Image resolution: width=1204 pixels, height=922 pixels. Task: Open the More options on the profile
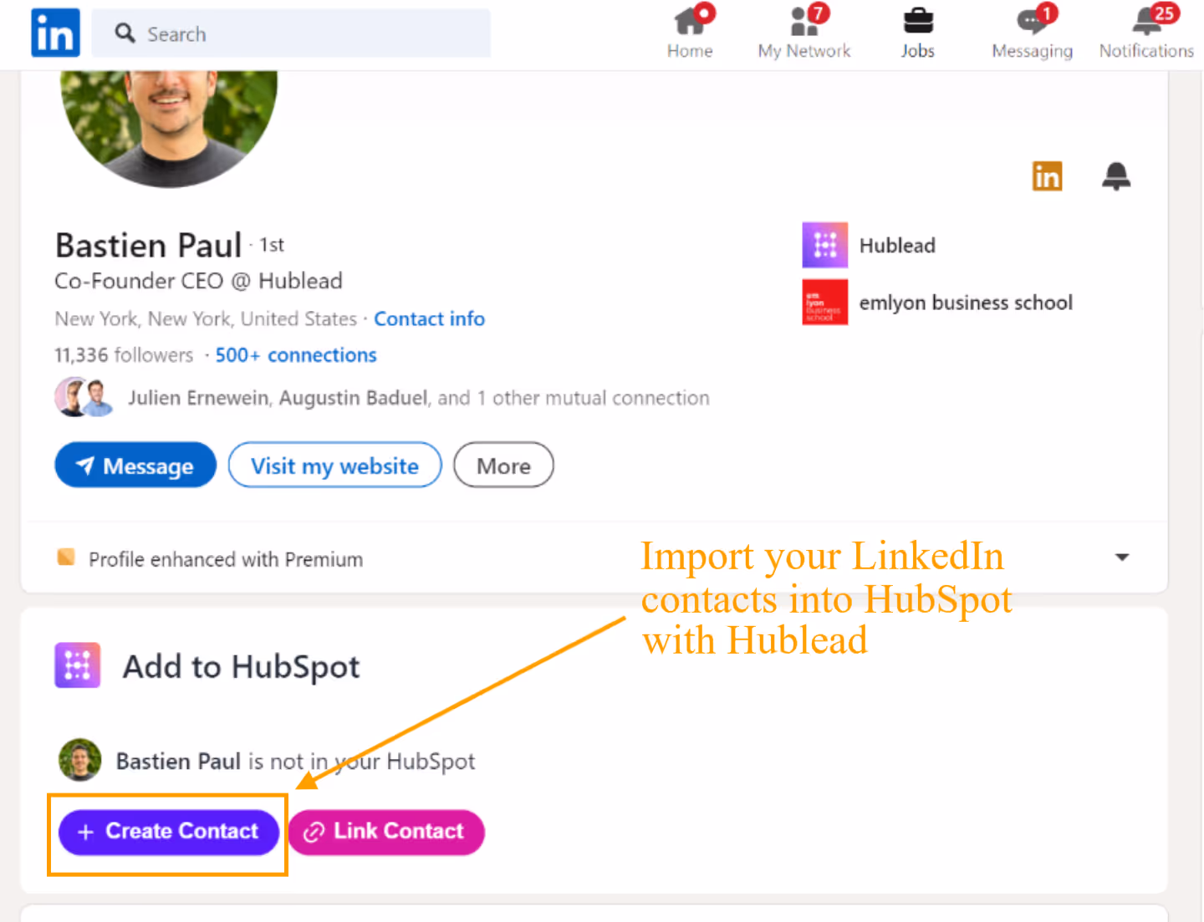[x=503, y=465]
